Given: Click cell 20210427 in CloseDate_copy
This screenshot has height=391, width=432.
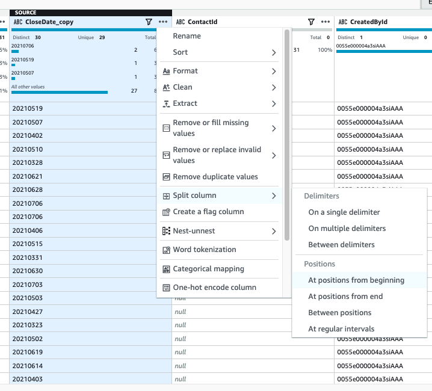Looking at the screenshot, I should (x=91, y=312).
